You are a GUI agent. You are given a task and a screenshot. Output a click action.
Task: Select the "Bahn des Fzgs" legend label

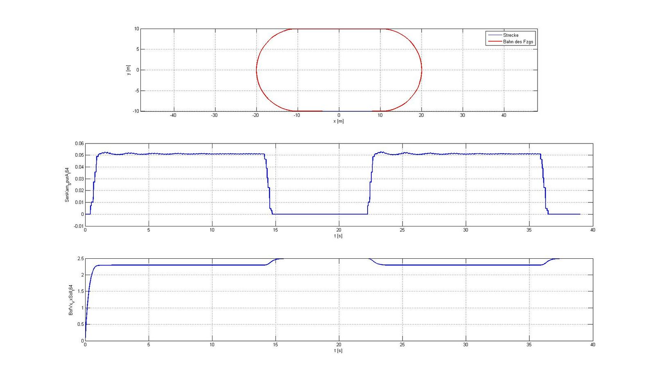click(518, 42)
